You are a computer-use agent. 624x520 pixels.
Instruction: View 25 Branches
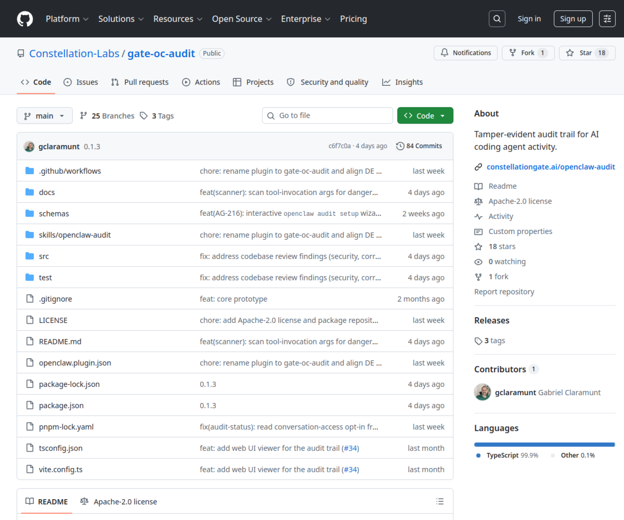107,116
